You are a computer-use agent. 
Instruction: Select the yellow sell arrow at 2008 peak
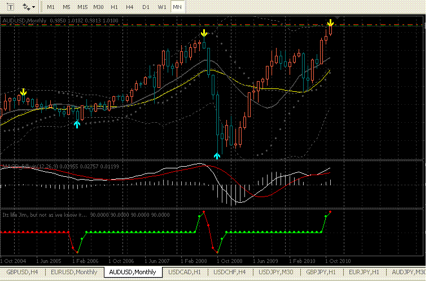point(204,33)
